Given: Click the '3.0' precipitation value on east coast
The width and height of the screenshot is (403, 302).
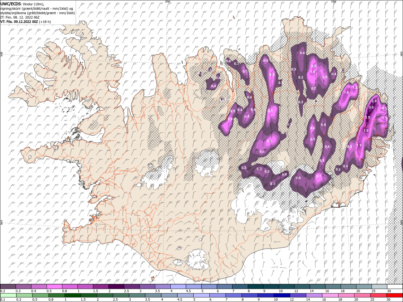Looking at the screenshot, I should [x=371, y=107].
